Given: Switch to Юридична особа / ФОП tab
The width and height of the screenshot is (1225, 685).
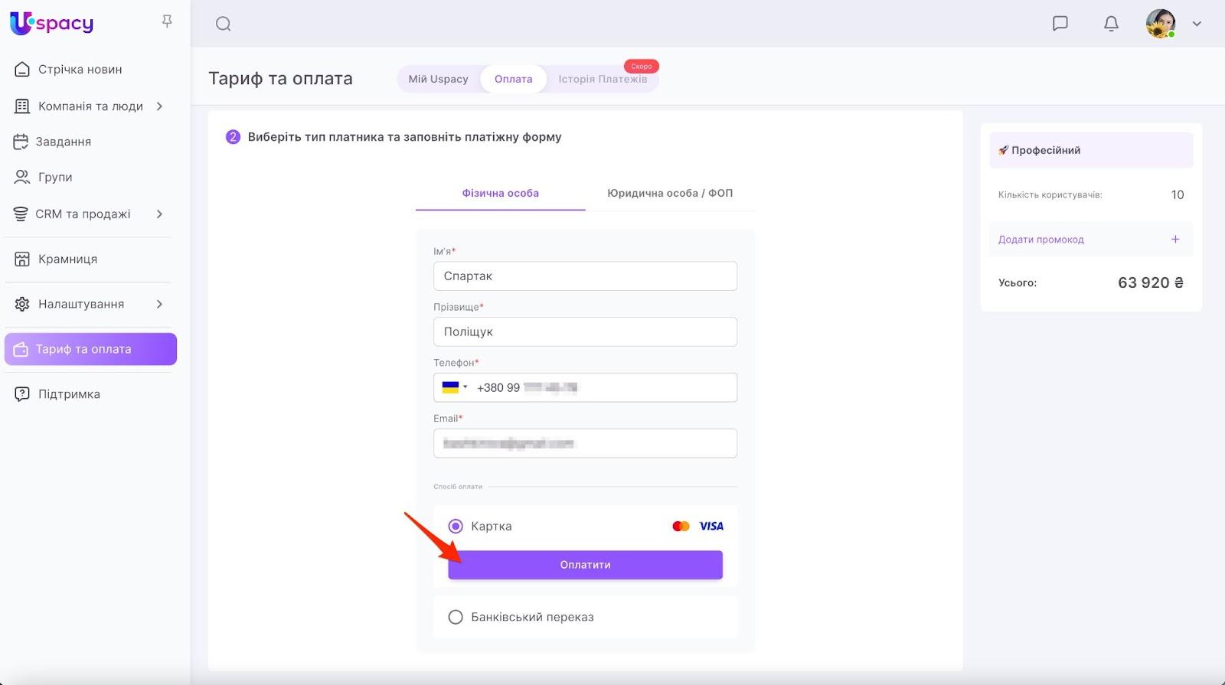Looking at the screenshot, I should tap(670, 193).
